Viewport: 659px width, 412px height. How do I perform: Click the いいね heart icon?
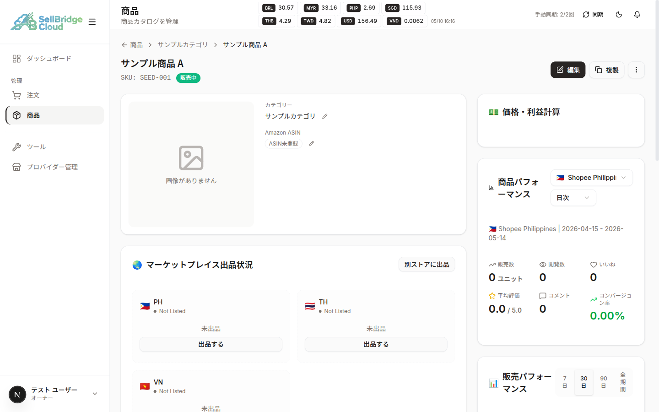pos(594,265)
